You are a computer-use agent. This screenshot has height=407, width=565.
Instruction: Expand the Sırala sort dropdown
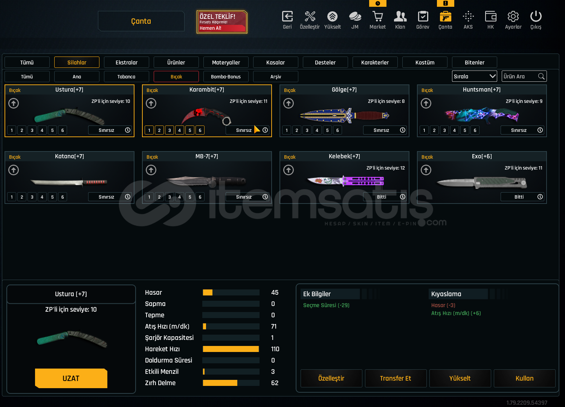pyautogui.click(x=474, y=77)
